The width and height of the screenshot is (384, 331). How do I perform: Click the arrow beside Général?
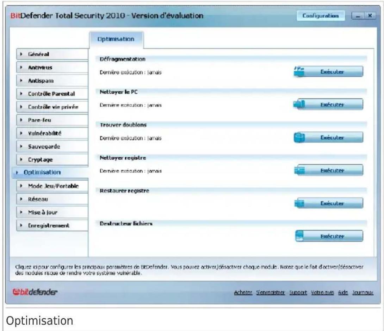coord(21,54)
